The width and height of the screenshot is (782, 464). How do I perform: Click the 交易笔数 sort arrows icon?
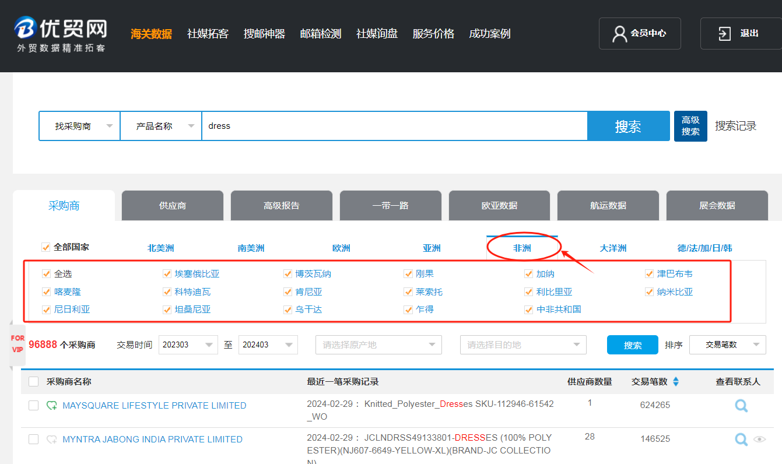click(x=676, y=382)
